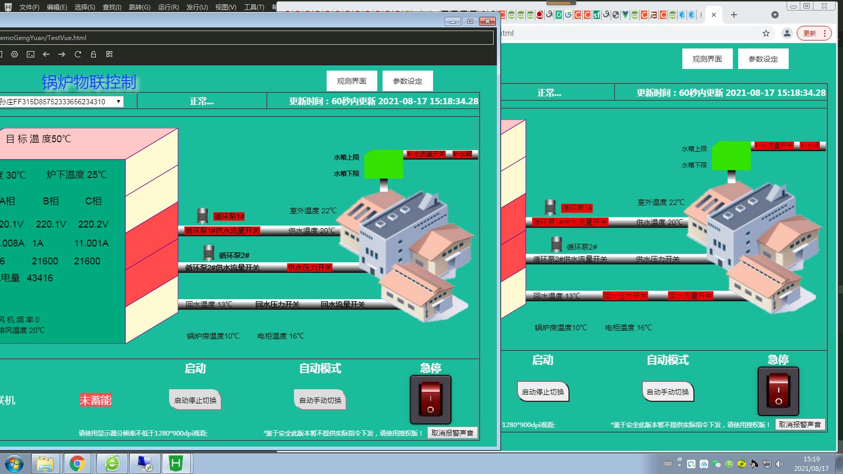
Task: Click the forward arrow in preview toolbar
Action: (x=62, y=54)
